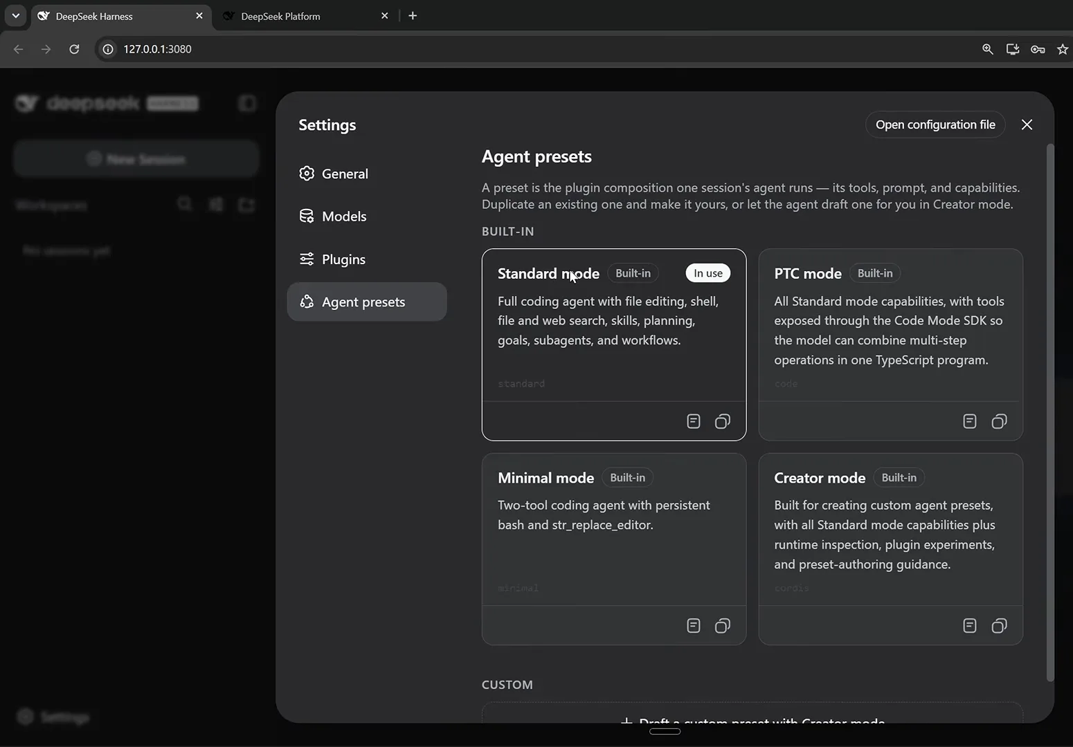This screenshot has height=747, width=1073.
Task: Click Built-in badge on PTC mode
Action: 875,273
